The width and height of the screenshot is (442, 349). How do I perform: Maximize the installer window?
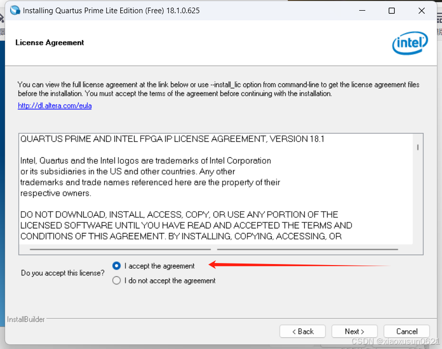pos(391,11)
